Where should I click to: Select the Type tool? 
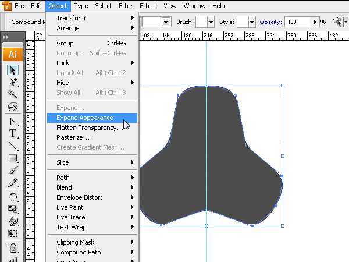click(13, 133)
